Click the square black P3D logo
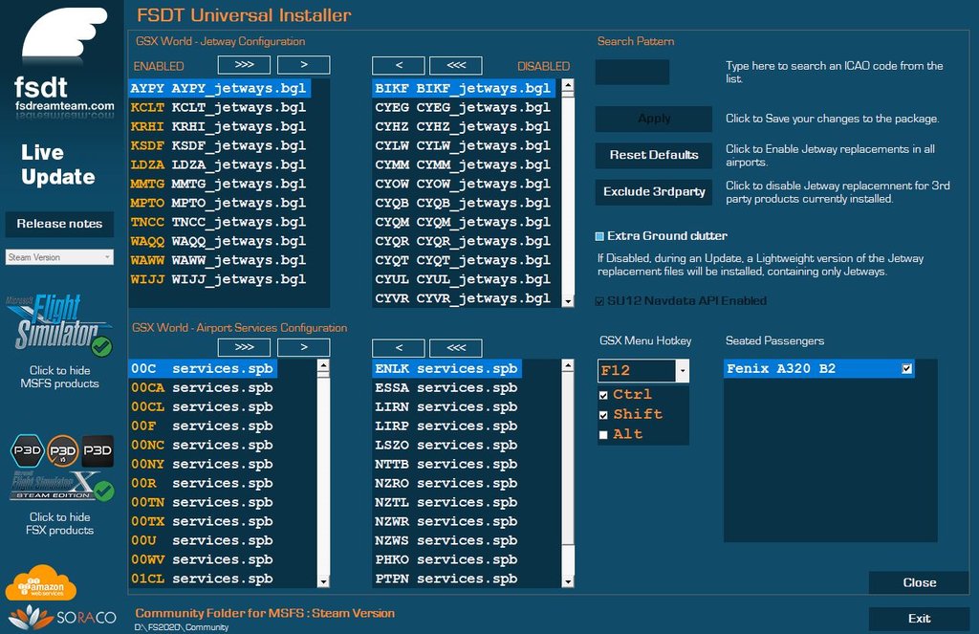The height and width of the screenshot is (634, 979). click(98, 450)
